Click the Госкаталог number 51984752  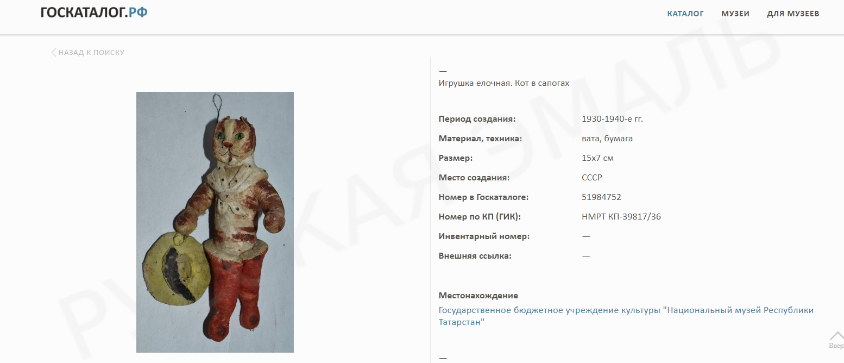[x=601, y=197]
